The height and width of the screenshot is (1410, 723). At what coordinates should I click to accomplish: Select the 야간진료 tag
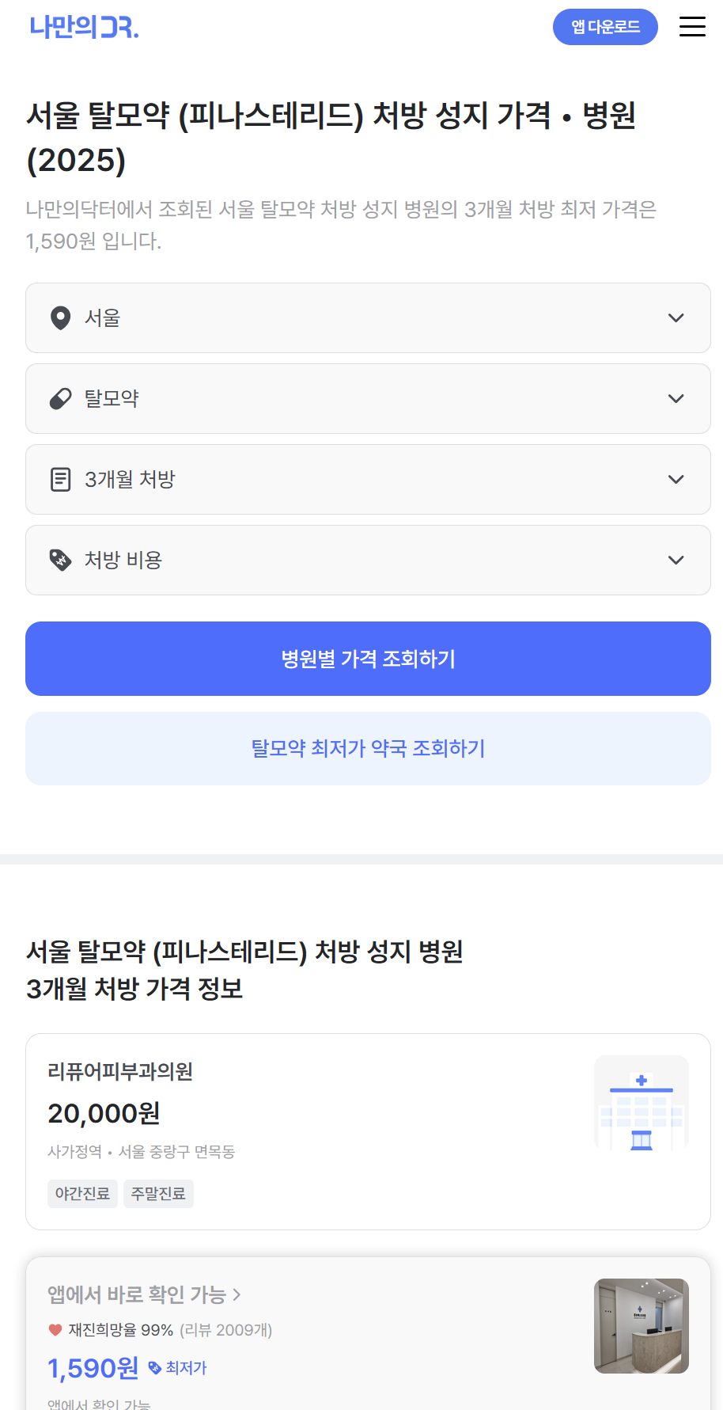(x=82, y=1194)
